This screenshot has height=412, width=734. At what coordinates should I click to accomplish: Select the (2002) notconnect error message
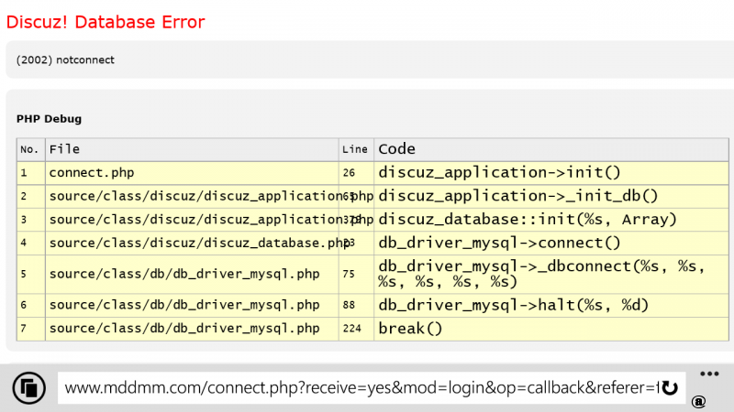(x=65, y=60)
